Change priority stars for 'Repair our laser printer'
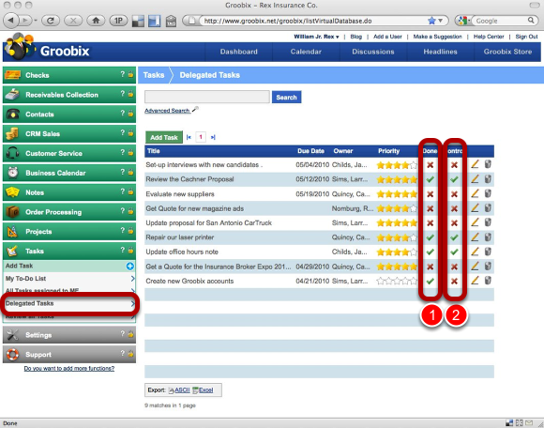Image resolution: width=544 pixels, height=428 pixels. (397, 237)
